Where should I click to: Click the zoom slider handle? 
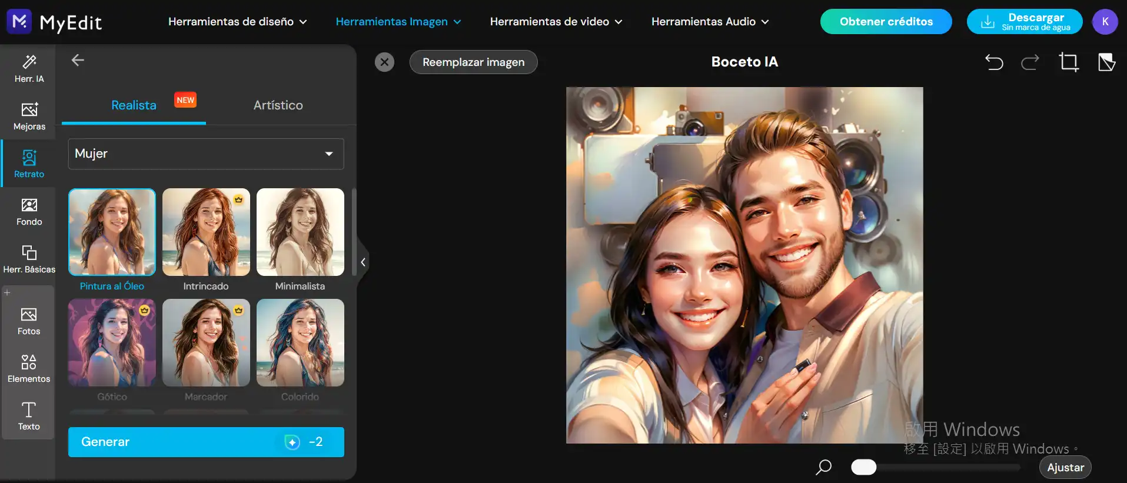(x=863, y=467)
